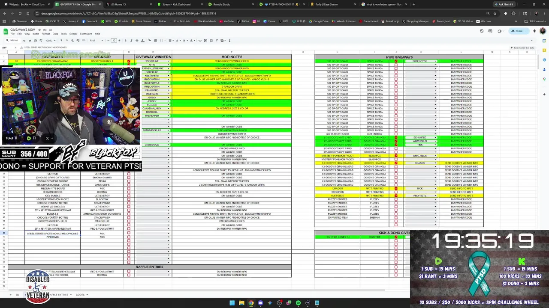
Task: Switch to the CODES sheet tab
Action: tap(80, 295)
